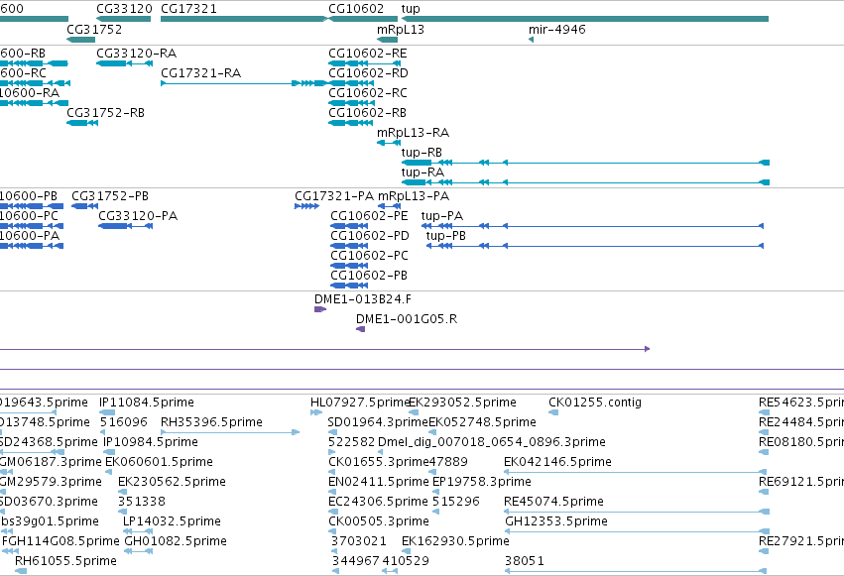
Task: Select the CG10602-RB transcript label
Action: (368, 113)
